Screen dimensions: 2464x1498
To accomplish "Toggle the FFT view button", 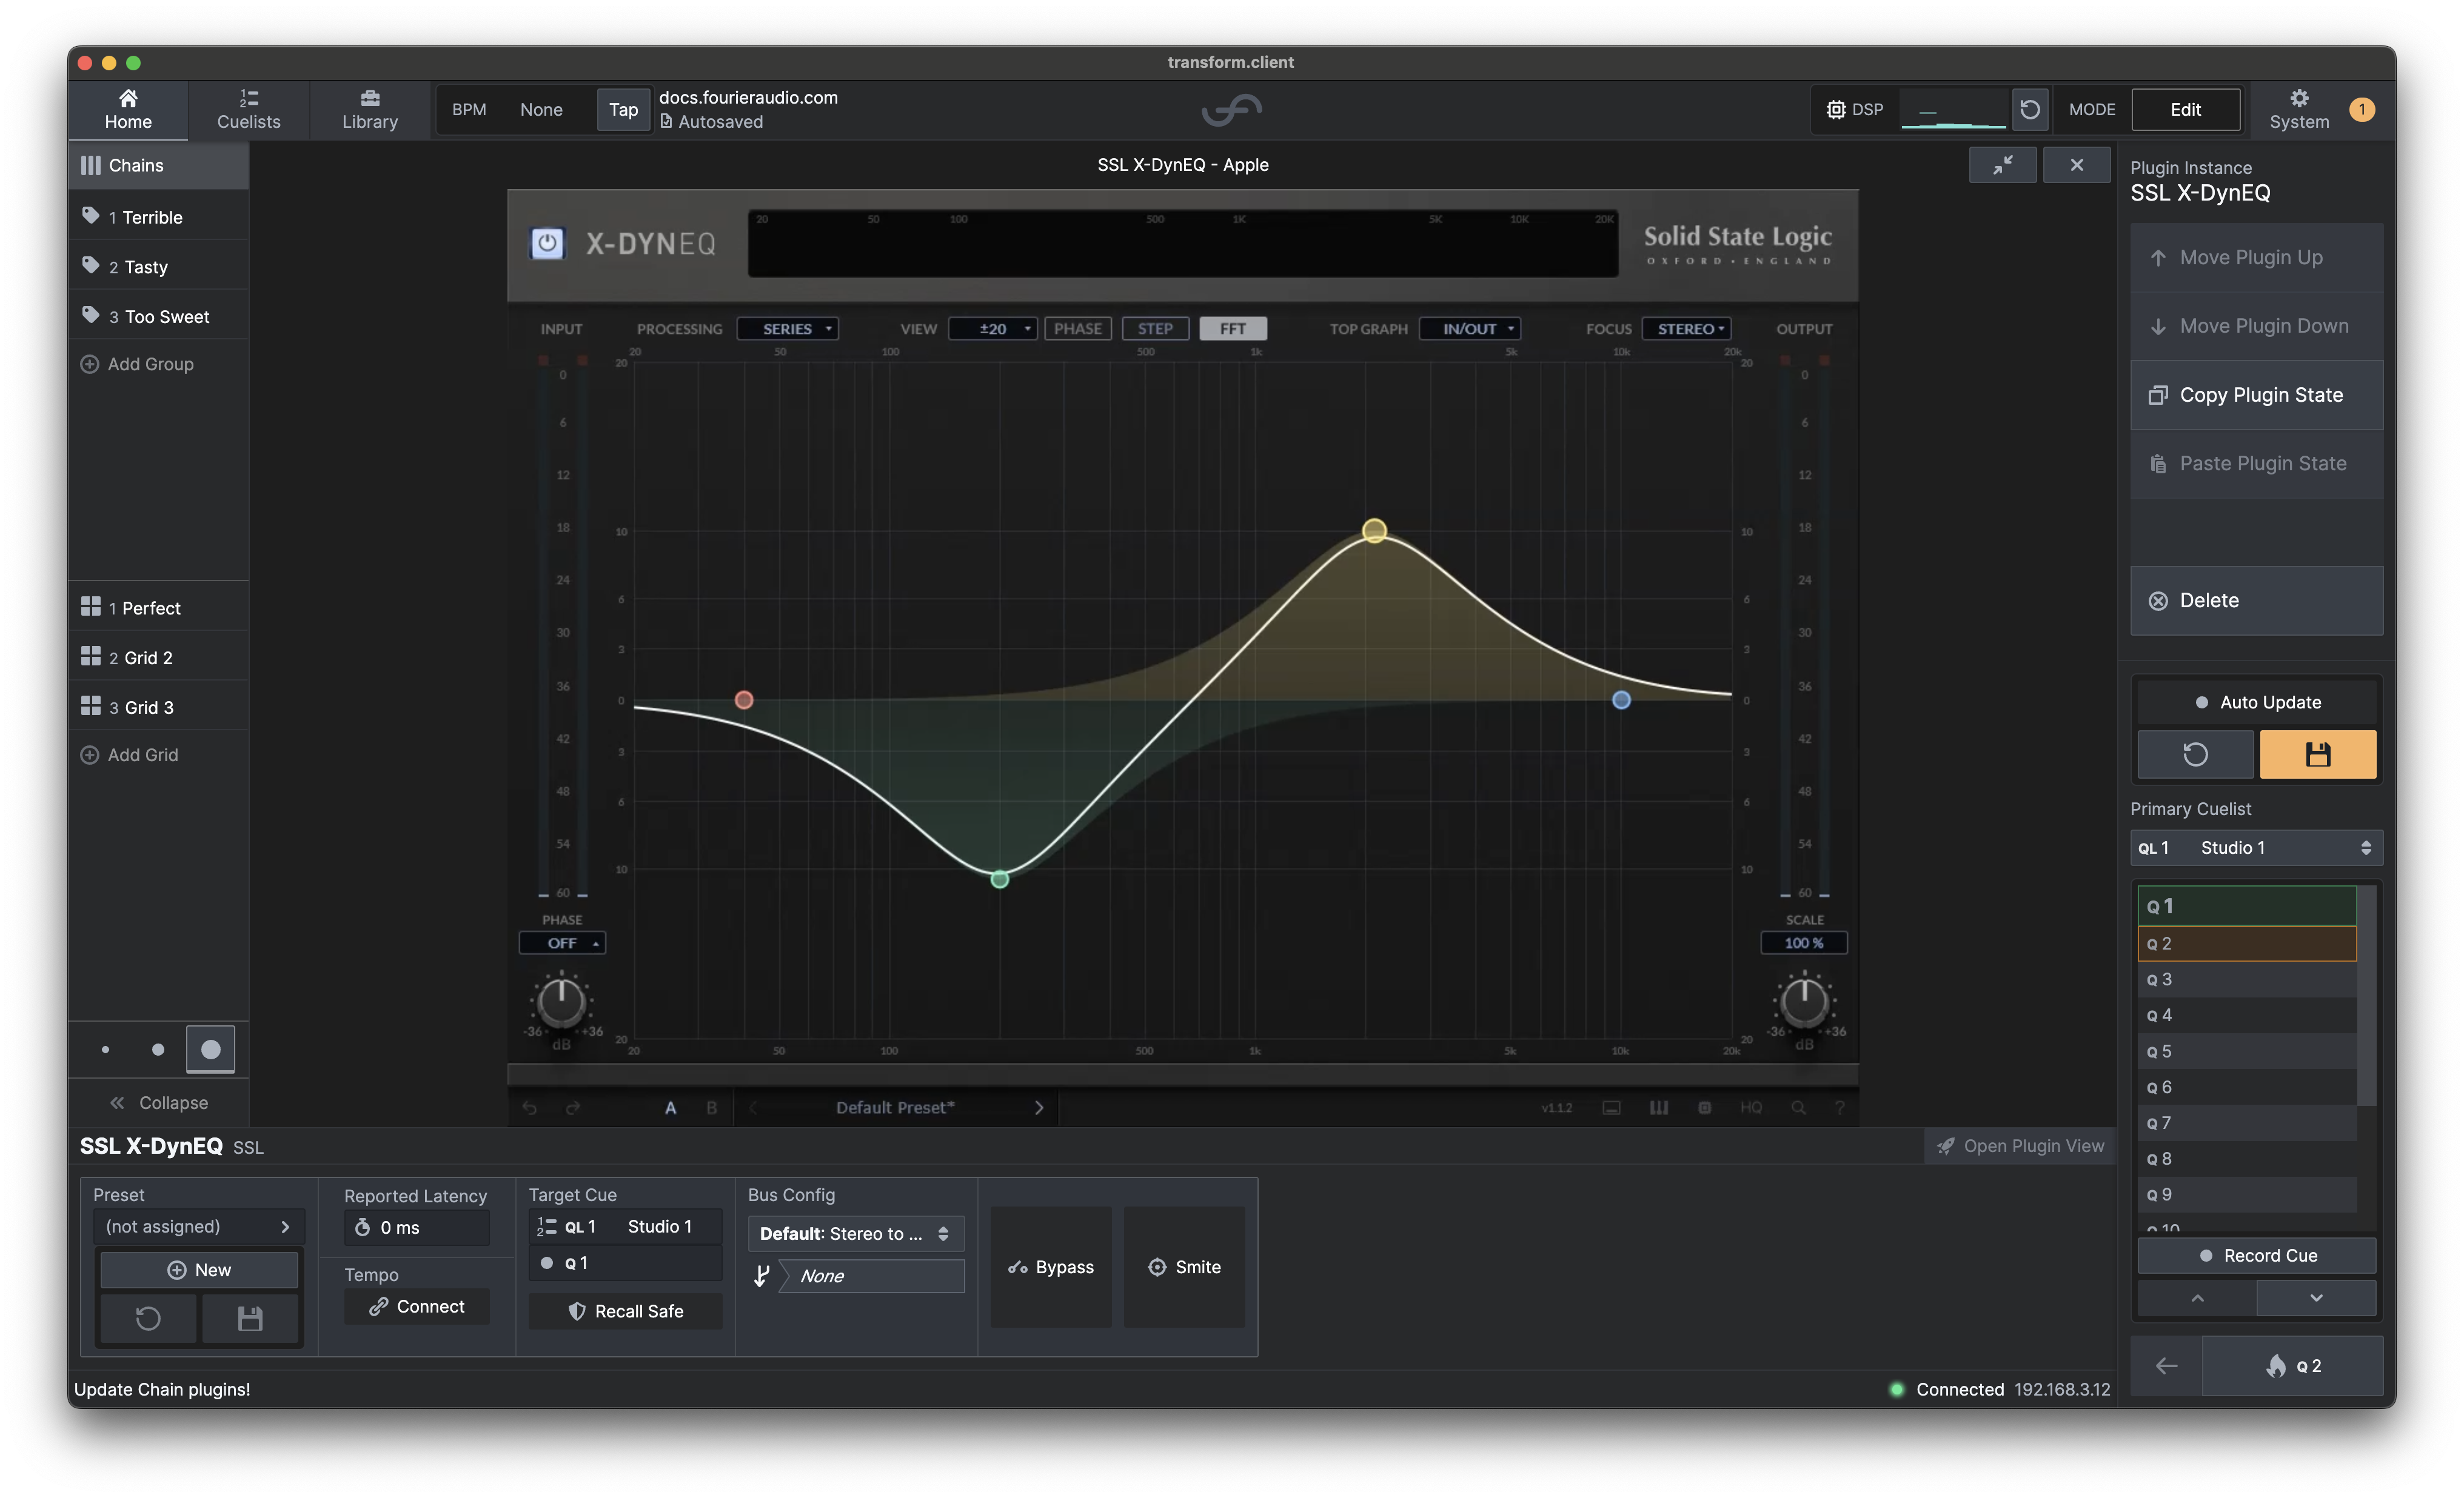I will 1233,329.
